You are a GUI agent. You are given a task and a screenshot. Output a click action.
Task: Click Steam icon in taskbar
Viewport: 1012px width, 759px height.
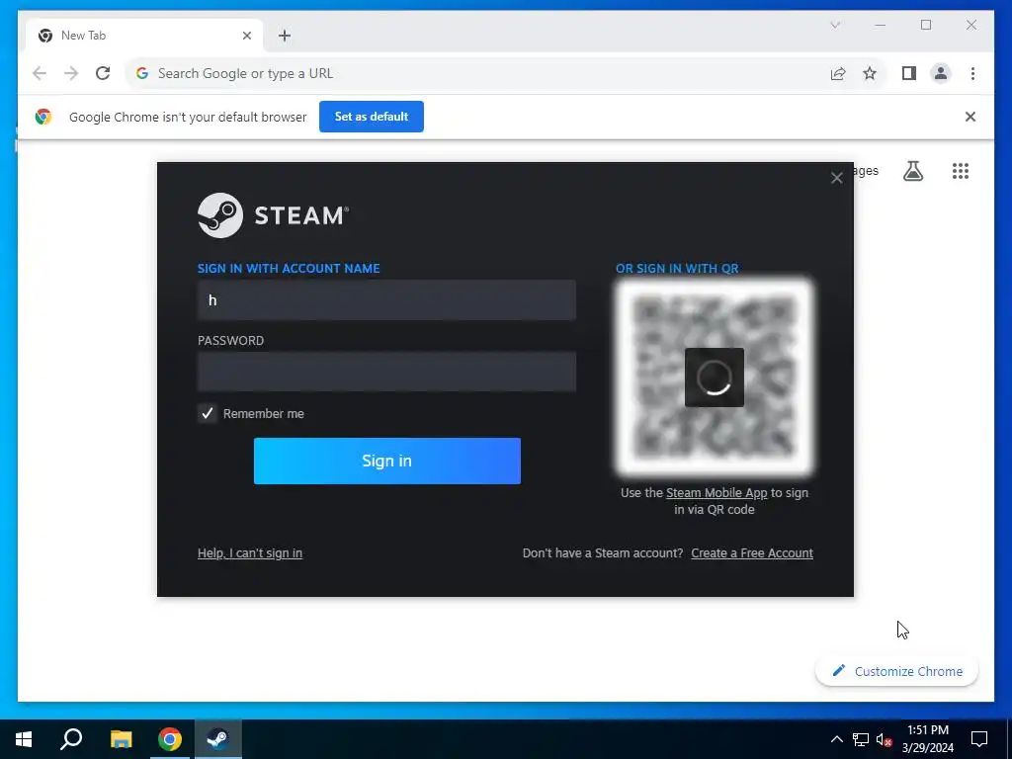[x=218, y=739]
